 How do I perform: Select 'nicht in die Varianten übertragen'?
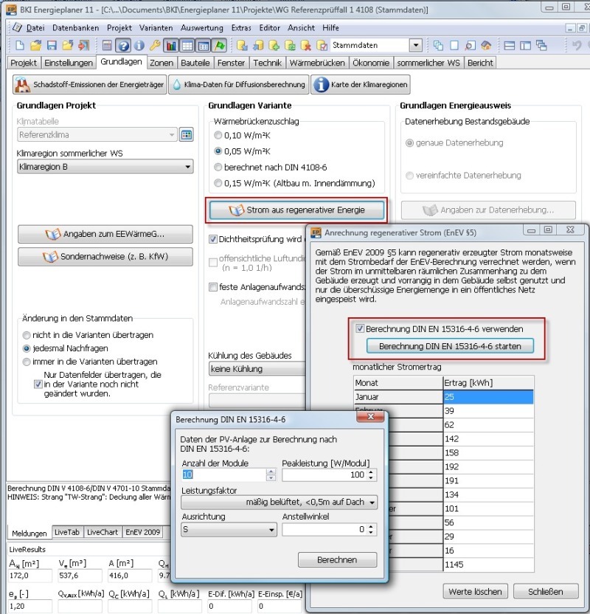tap(27, 335)
